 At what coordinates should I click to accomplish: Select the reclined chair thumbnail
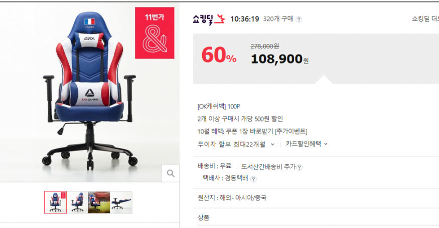[x=121, y=202]
